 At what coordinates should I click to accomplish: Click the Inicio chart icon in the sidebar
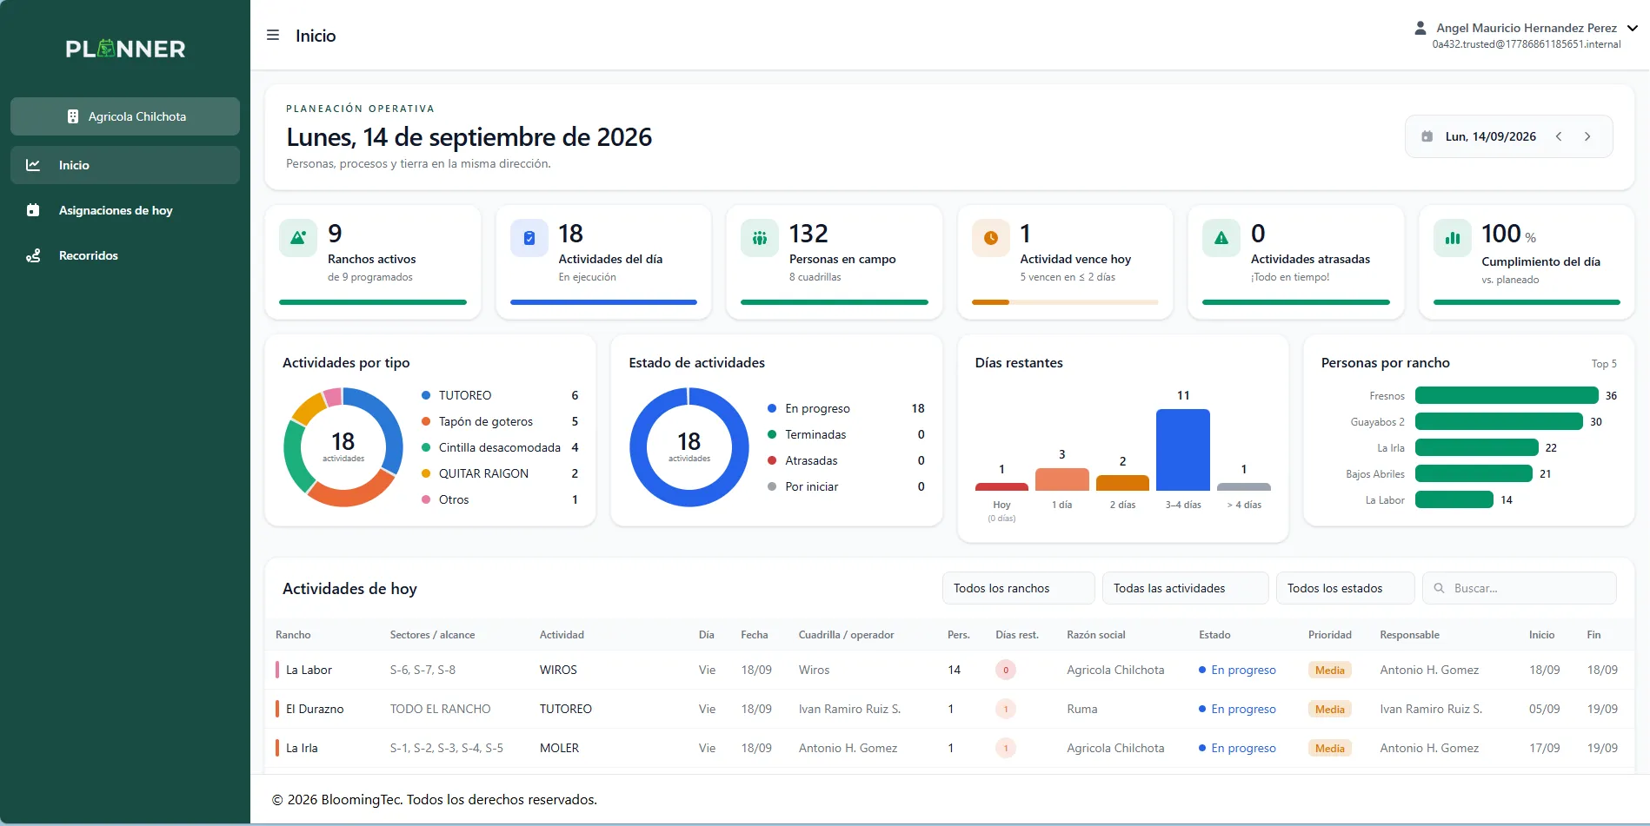coord(33,165)
